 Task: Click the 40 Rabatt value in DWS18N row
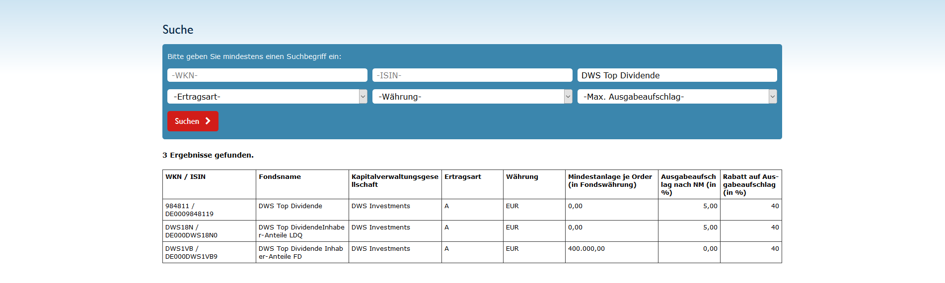775,227
